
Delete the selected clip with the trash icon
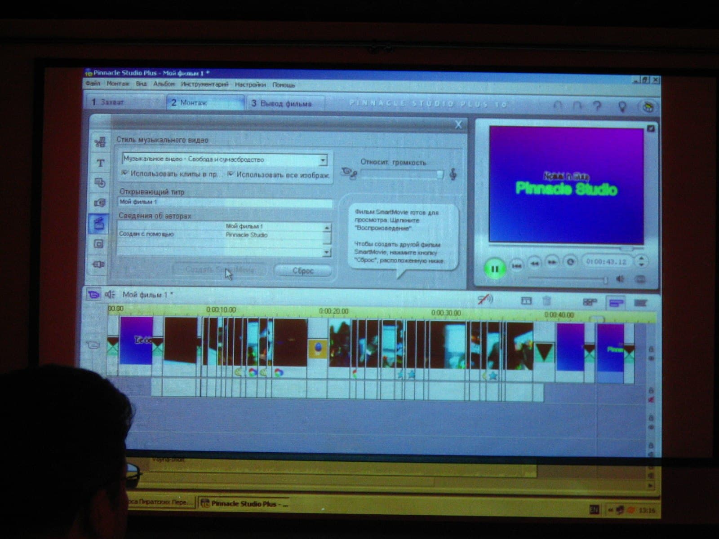(x=546, y=301)
